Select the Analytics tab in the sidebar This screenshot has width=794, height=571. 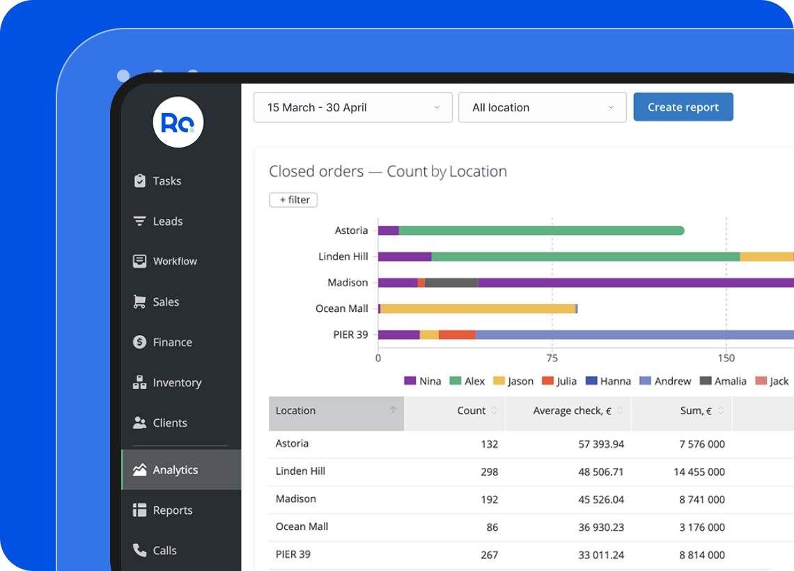click(176, 469)
